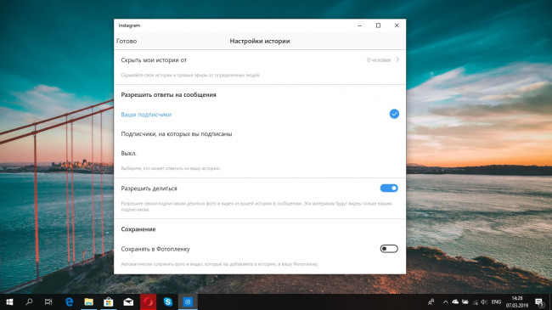
Task: Switch ENG input language indicator
Action: coord(497,302)
